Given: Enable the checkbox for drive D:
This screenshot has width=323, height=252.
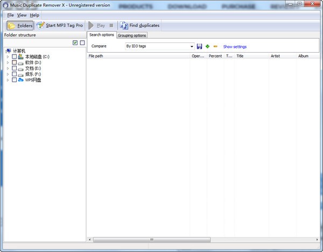Looking at the screenshot, I should [x=15, y=62].
